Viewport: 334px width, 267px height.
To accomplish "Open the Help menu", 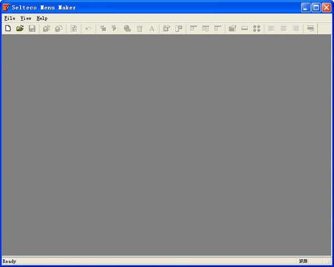I will point(42,18).
